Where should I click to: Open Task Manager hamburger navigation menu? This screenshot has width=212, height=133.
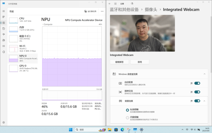point(4,11)
